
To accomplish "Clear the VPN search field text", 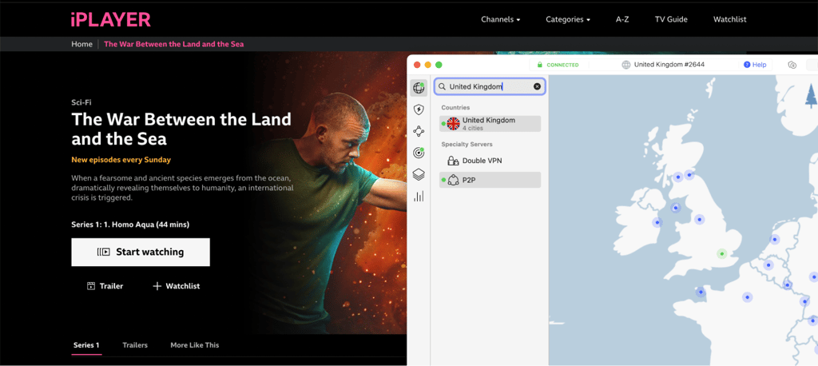I will (537, 86).
